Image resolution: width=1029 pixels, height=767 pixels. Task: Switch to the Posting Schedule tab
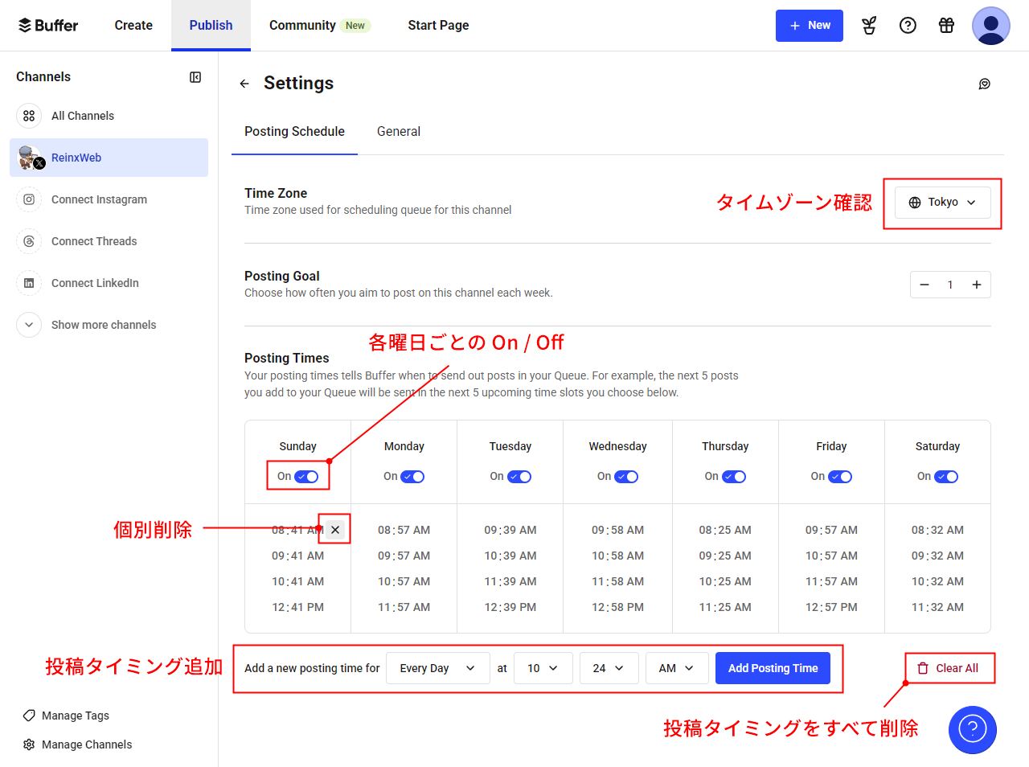[x=294, y=132]
